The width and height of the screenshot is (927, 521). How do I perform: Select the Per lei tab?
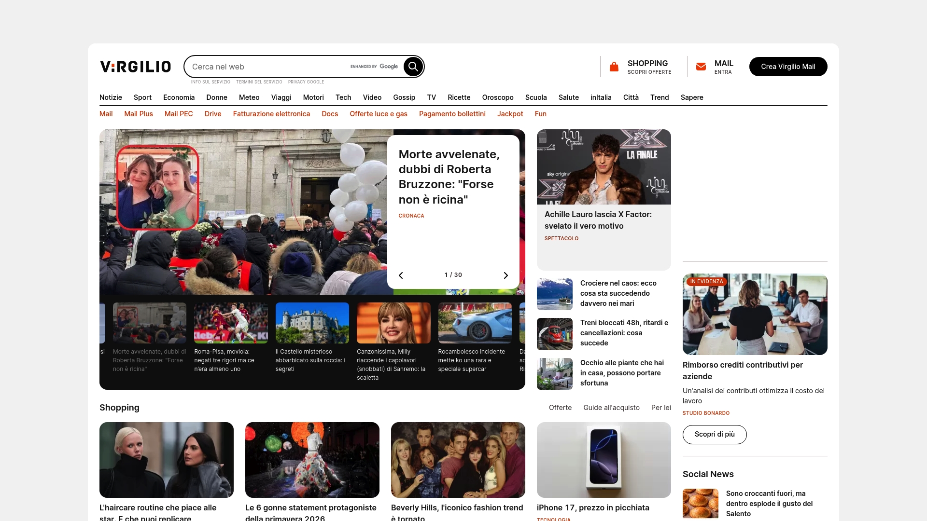660,408
